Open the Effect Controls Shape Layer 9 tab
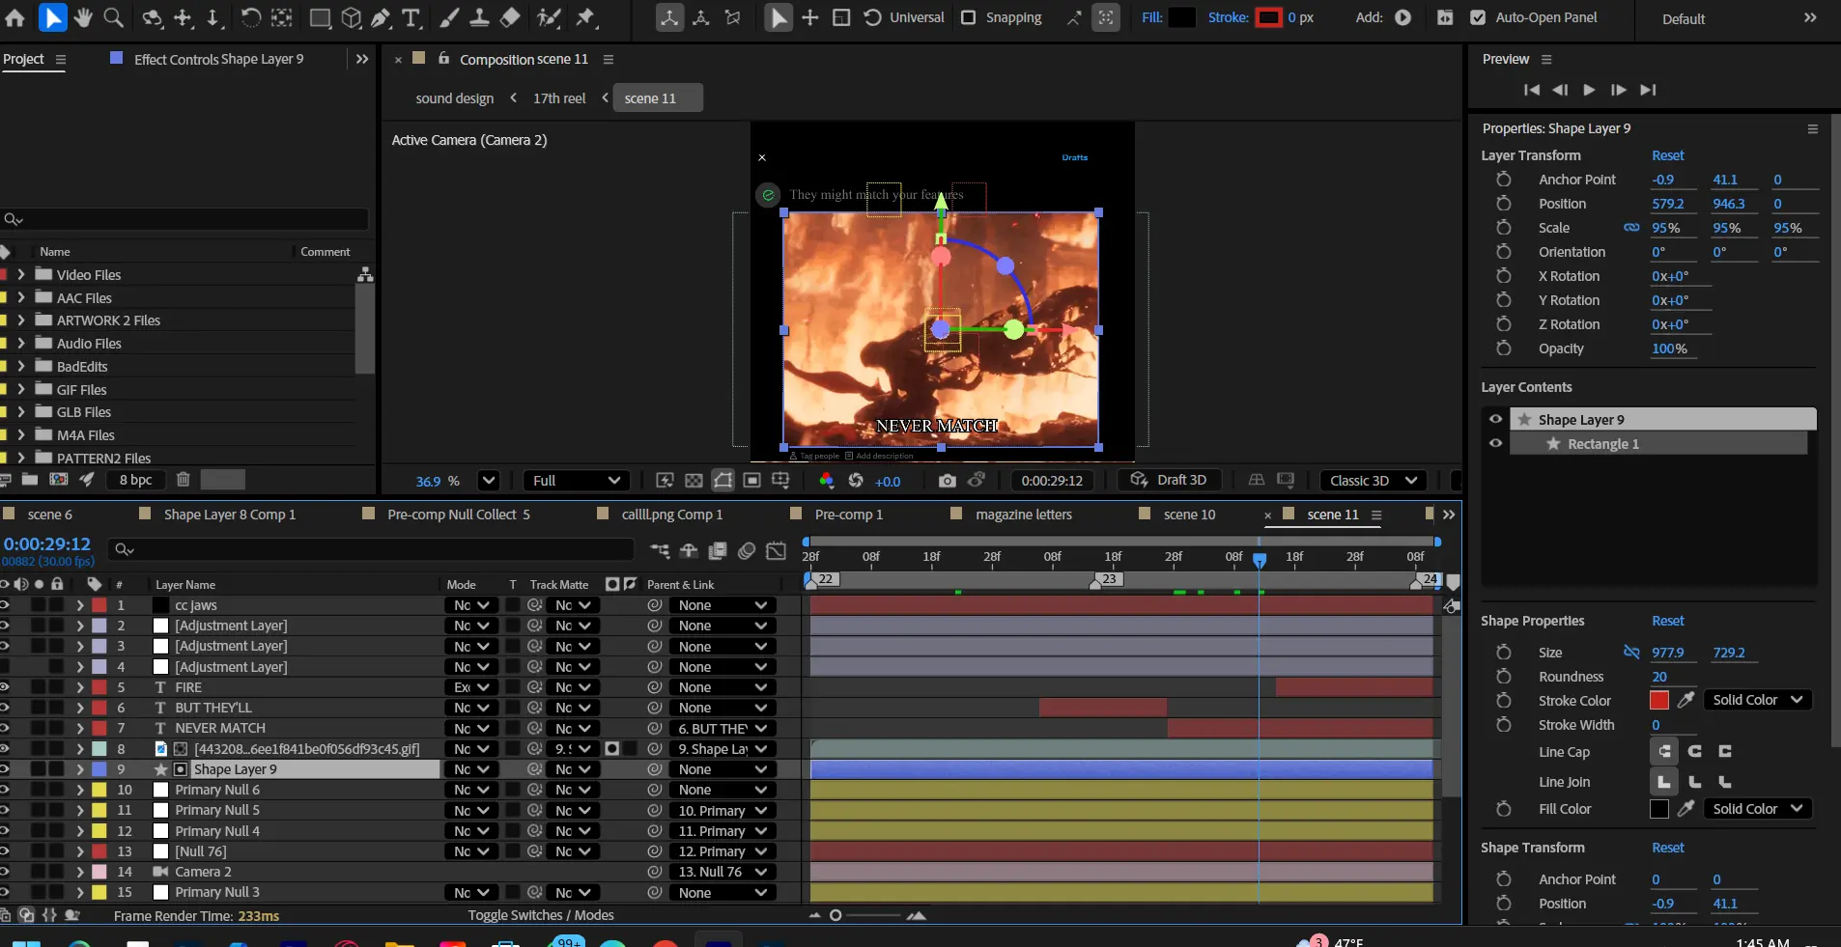The image size is (1841, 947). tap(218, 59)
